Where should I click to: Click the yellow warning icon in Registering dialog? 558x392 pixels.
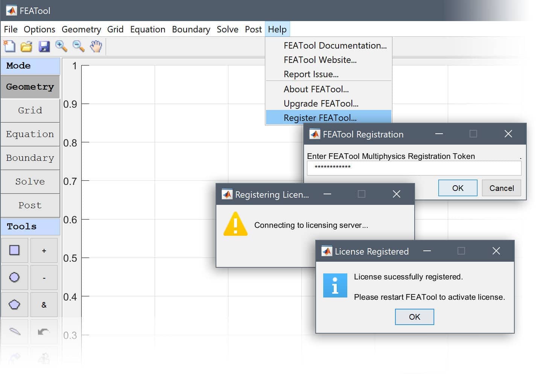[236, 224]
